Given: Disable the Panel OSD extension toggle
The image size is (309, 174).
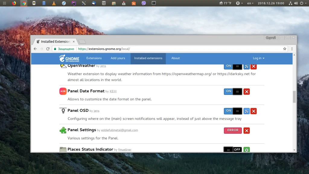Looking at the screenshot, I should click(x=233, y=111).
